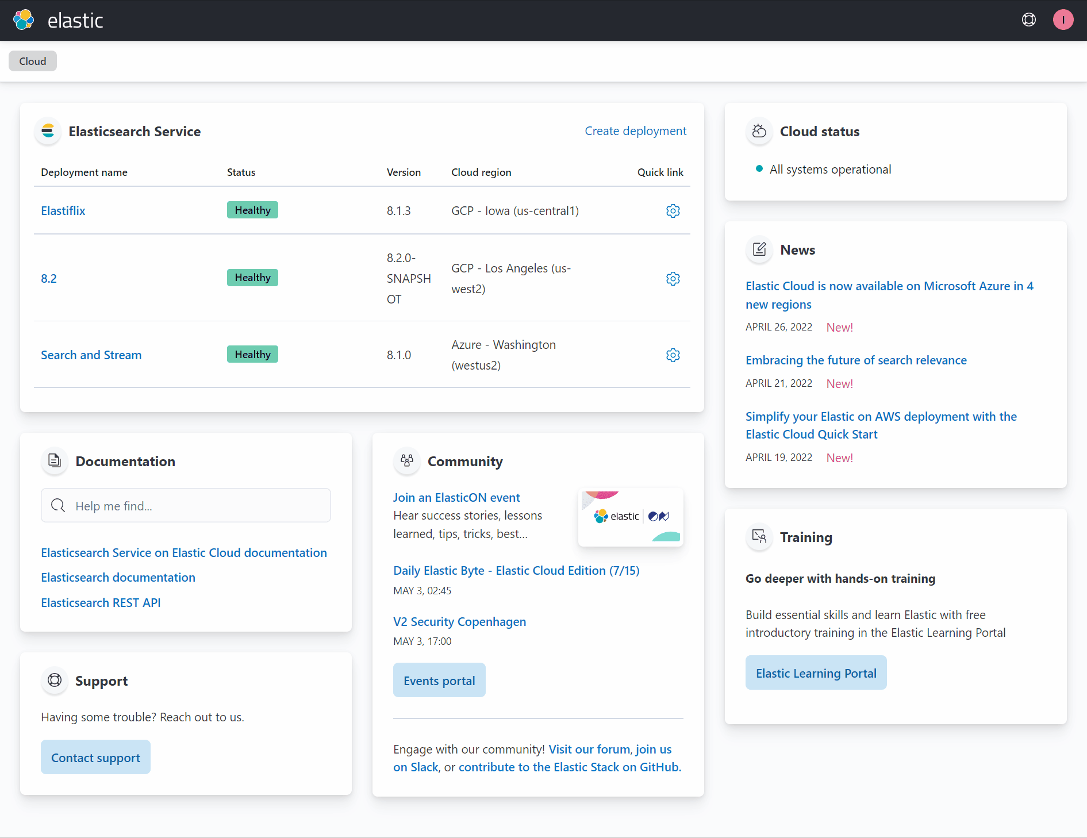Click the gear quick link for 8.2 deployment

click(673, 279)
